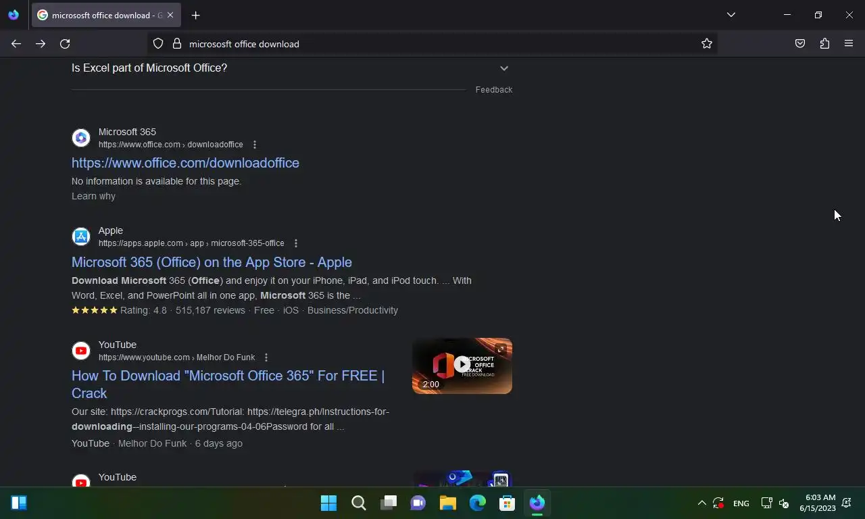Open the Windows Start menu
Screen dimensions: 865x519
tap(328, 503)
